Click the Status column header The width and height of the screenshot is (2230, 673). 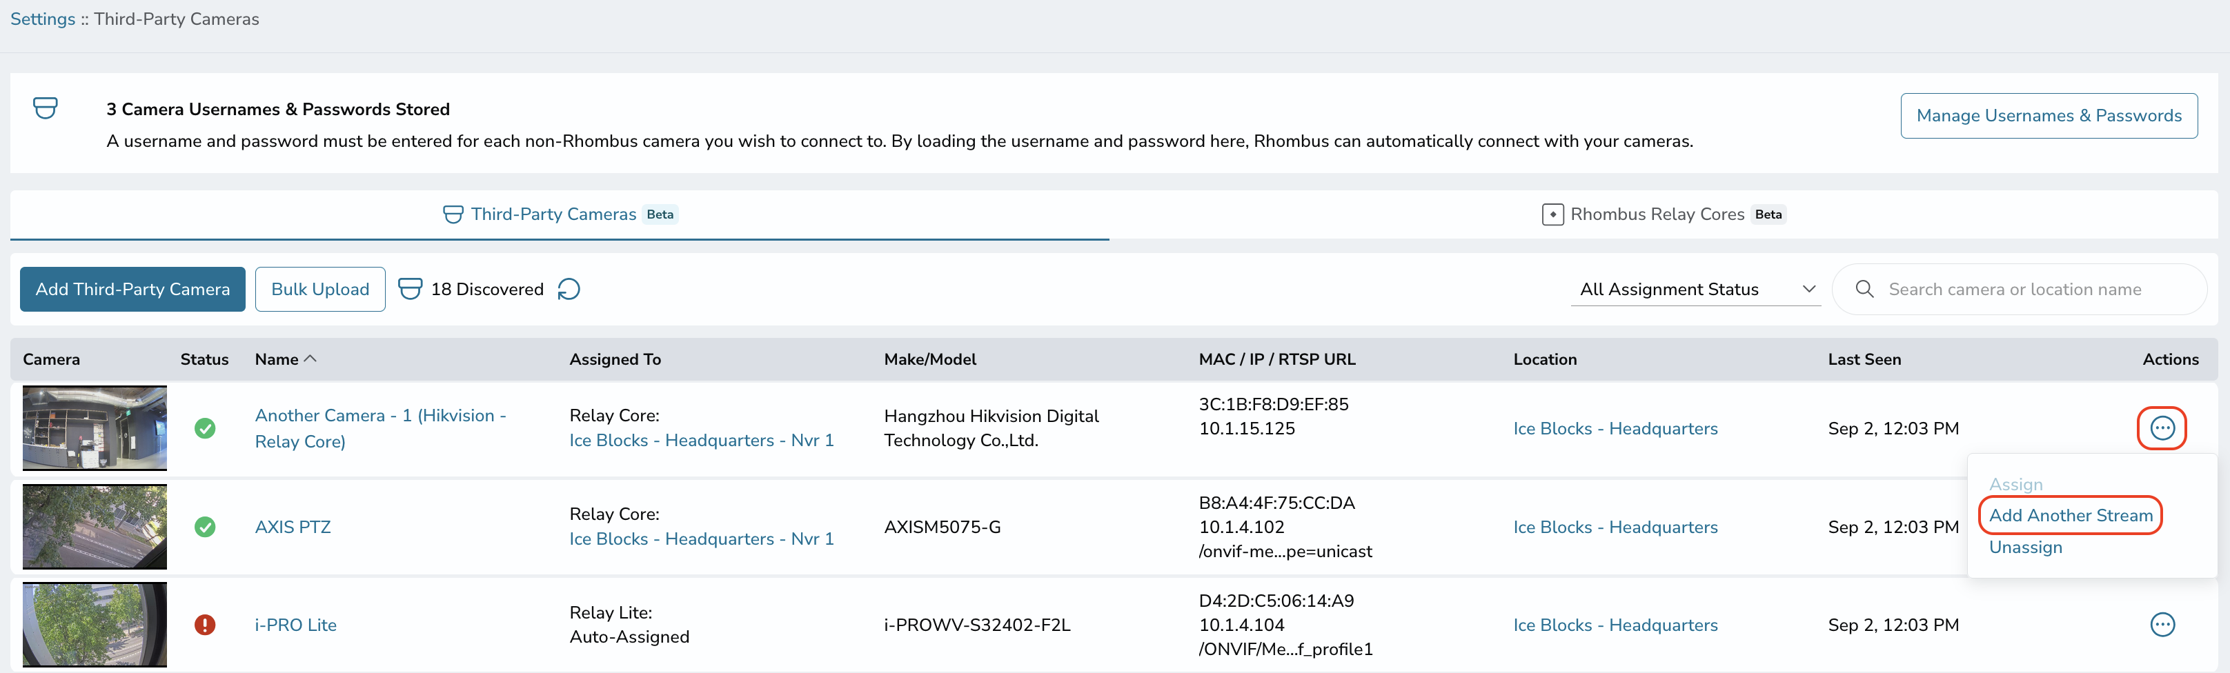coord(204,359)
